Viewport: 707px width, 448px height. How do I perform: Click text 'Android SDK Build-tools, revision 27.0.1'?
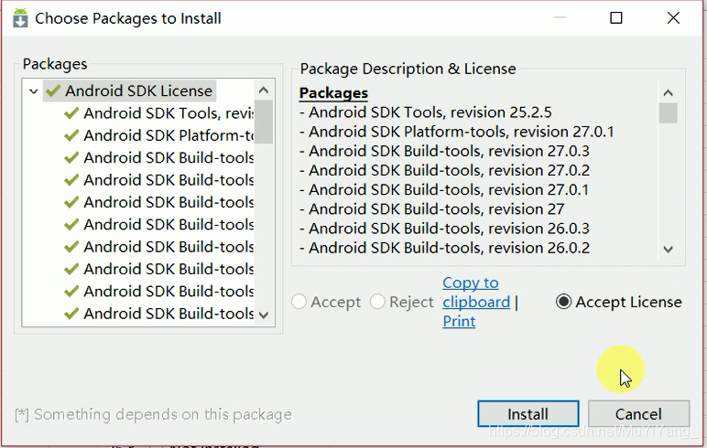449,189
